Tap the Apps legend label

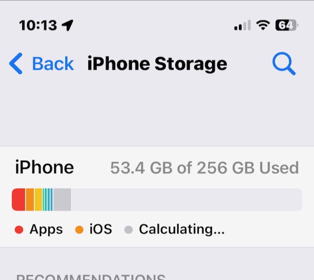pyautogui.click(x=46, y=230)
